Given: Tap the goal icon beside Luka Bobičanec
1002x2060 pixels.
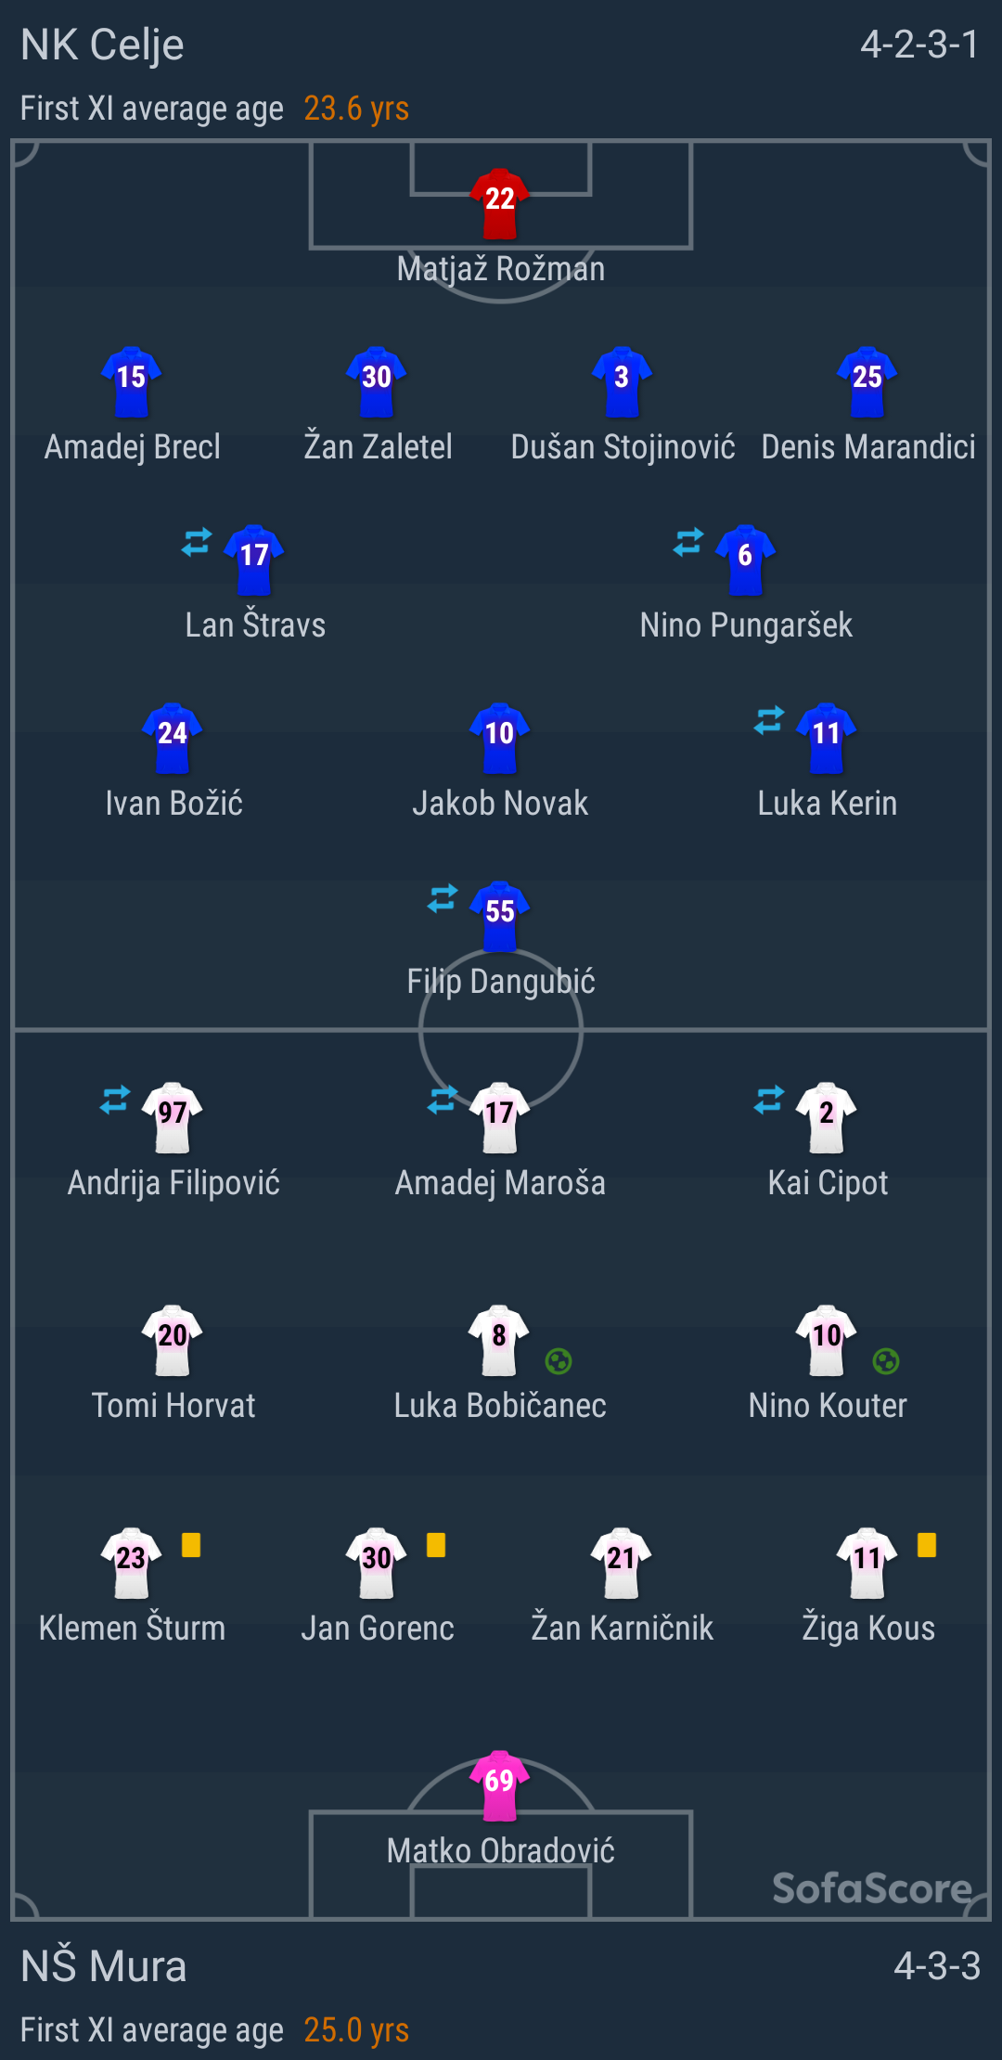Looking at the screenshot, I should pyautogui.click(x=559, y=1361).
